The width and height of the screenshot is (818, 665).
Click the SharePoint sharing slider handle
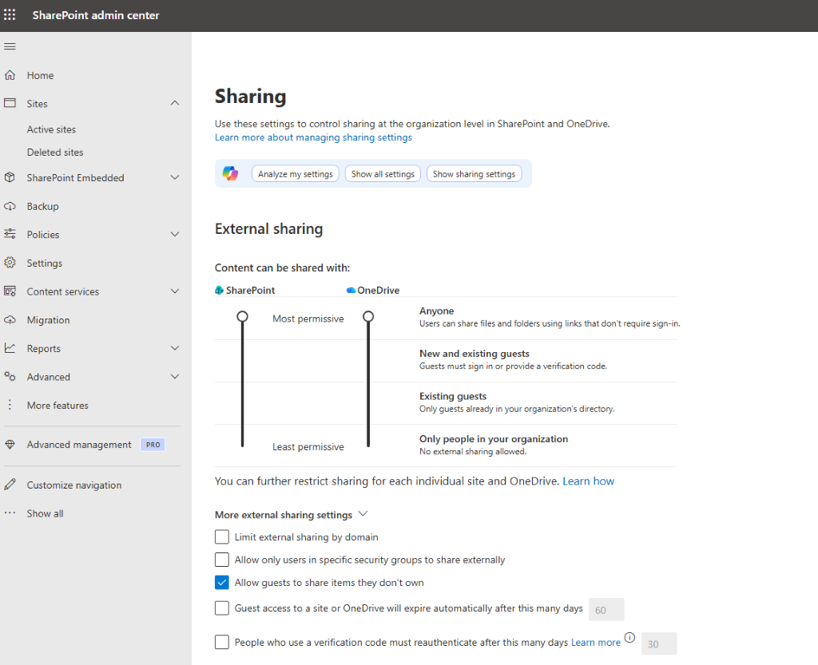click(x=242, y=316)
